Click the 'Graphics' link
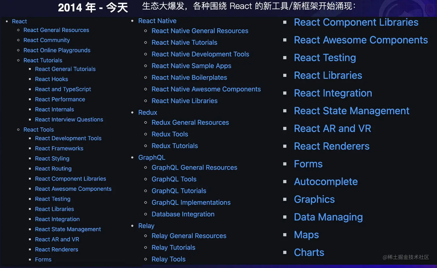The image size is (437, 268). tap(314, 199)
